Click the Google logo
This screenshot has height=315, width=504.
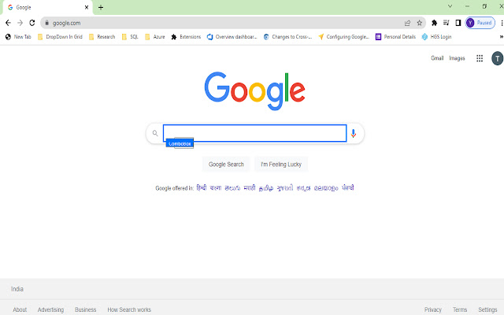[x=254, y=91]
